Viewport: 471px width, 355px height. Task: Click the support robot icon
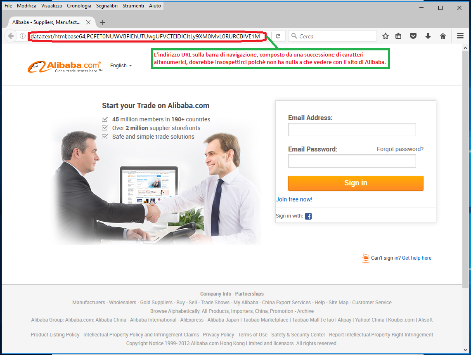click(366, 258)
